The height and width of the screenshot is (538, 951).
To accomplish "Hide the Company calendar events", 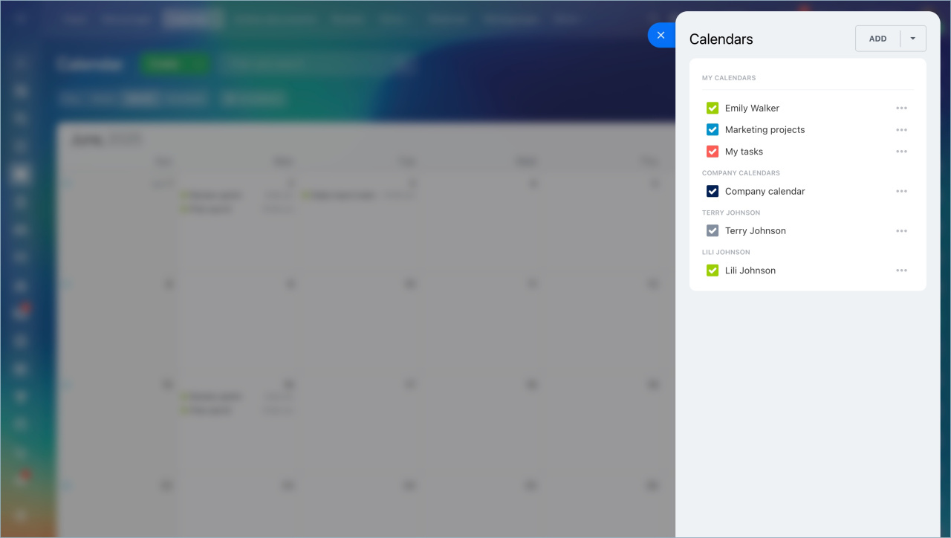I will pos(713,192).
